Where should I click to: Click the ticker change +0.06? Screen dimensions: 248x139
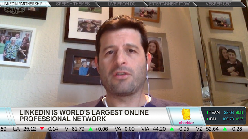coord(101,129)
